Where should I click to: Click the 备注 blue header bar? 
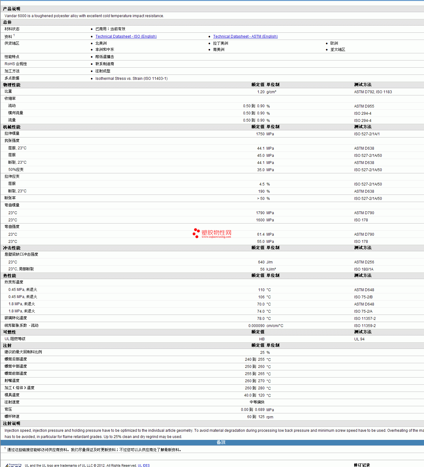[x=212, y=443]
